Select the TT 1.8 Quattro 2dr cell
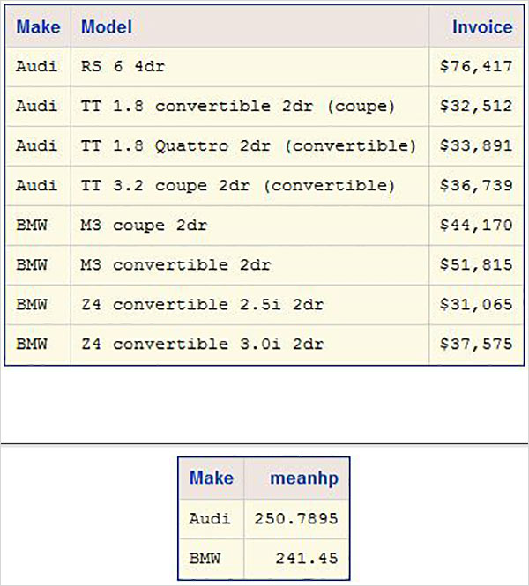 (x=249, y=146)
